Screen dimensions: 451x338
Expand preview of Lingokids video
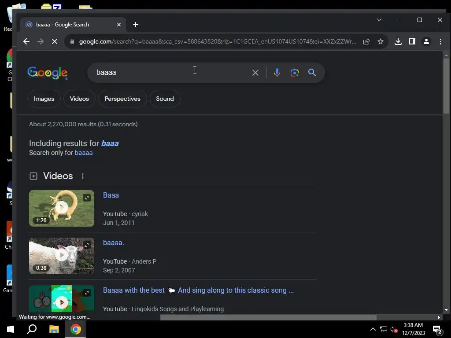[87, 293]
